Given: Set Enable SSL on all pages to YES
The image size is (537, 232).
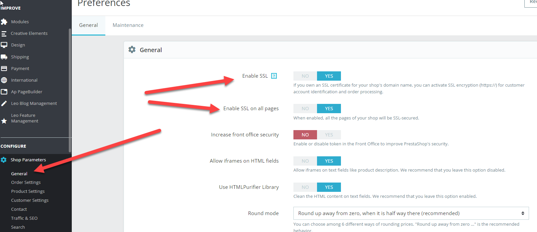Looking at the screenshot, I should (329, 109).
